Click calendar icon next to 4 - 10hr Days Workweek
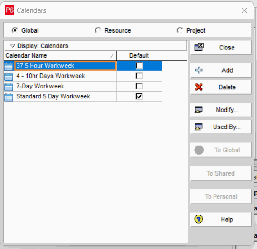 8,76
